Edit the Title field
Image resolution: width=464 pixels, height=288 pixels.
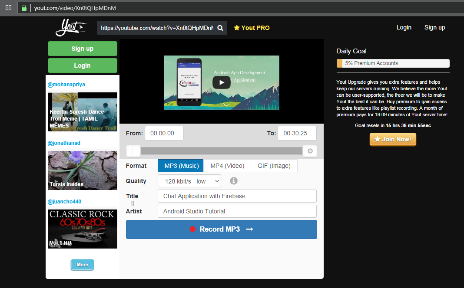237,196
